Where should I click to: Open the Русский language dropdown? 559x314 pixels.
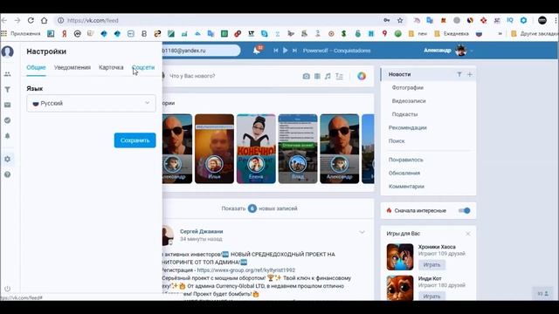91,103
